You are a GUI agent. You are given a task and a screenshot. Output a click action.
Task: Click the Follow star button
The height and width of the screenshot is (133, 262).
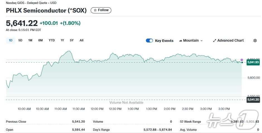pos(101,10)
